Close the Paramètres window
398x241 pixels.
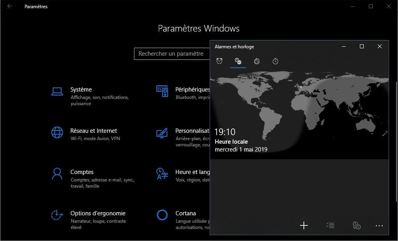389,6
